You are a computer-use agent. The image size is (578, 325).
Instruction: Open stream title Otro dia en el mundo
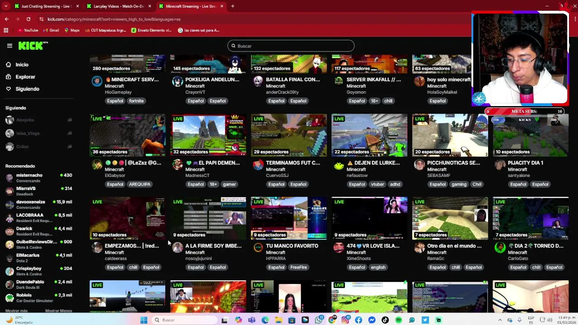pos(454,246)
